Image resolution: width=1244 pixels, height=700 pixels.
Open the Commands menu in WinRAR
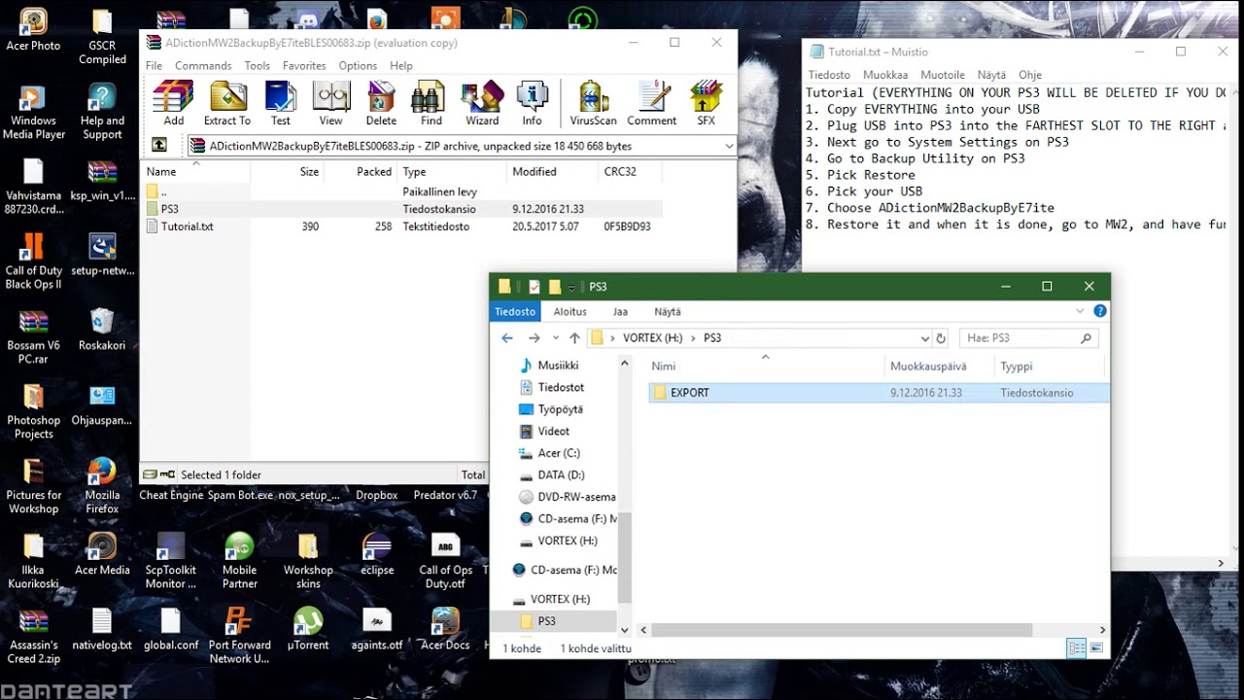coord(203,65)
